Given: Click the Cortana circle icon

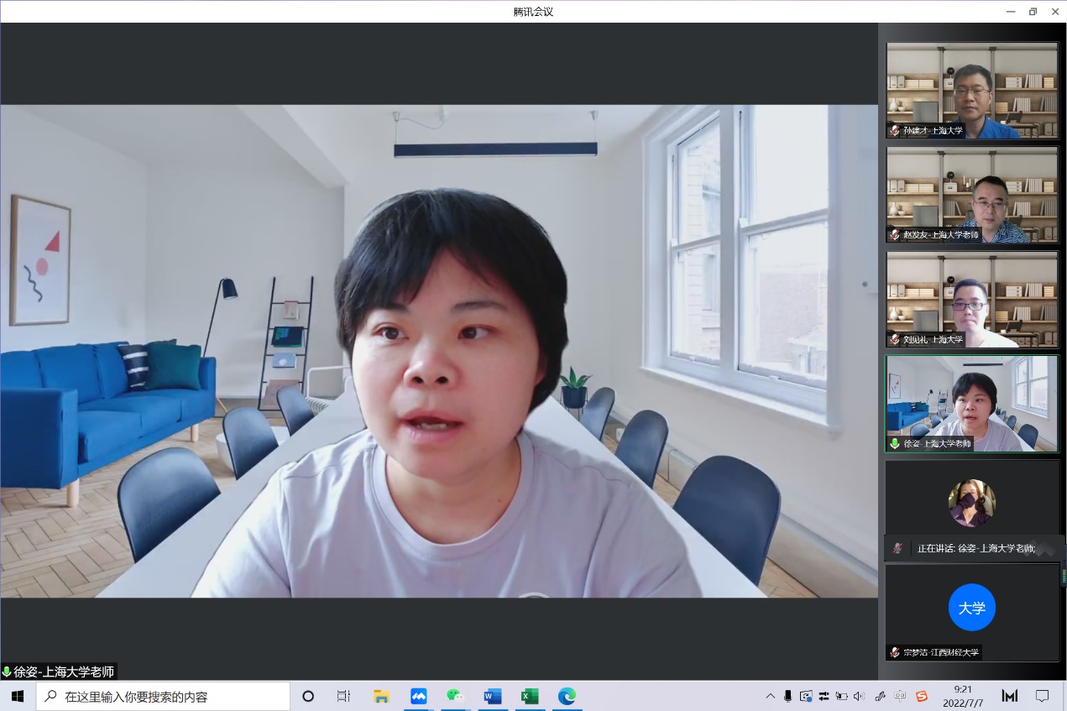Looking at the screenshot, I should (307, 696).
